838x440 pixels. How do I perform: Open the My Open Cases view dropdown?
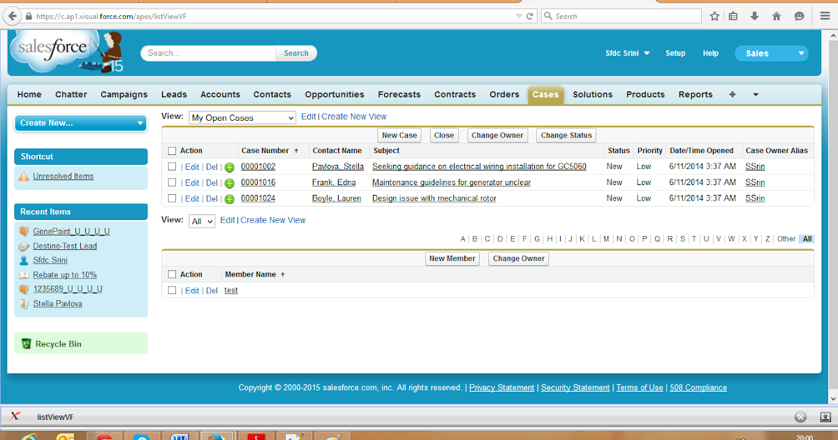pyautogui.click(x=242, y=117)
